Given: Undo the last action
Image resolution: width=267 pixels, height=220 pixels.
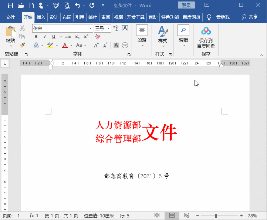Looking at the screenshot, I should click(78, 6).
